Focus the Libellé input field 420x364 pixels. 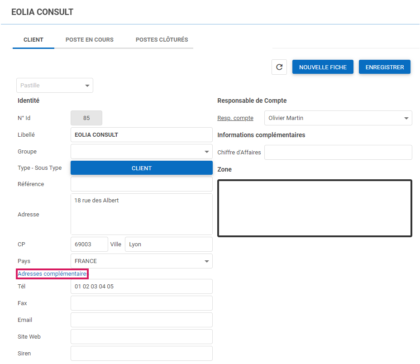(x=142, y=135)
